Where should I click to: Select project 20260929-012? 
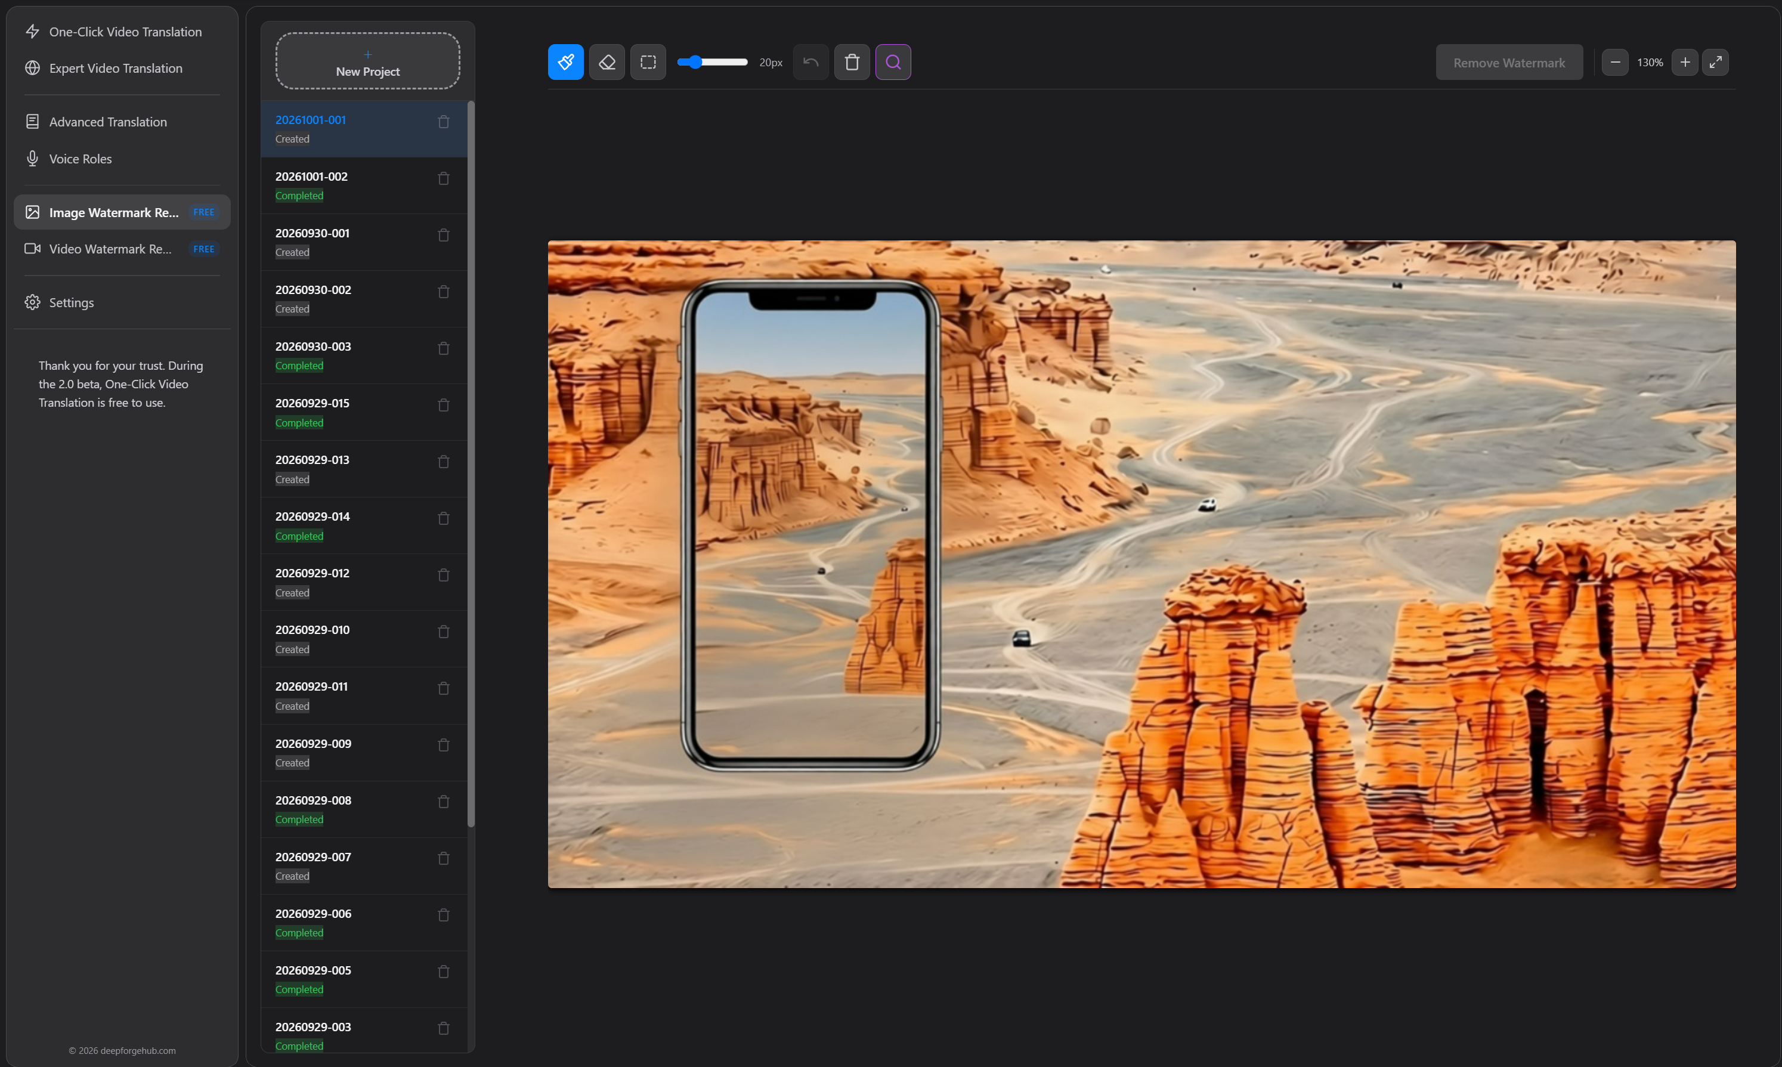click(x=364, y=582)
